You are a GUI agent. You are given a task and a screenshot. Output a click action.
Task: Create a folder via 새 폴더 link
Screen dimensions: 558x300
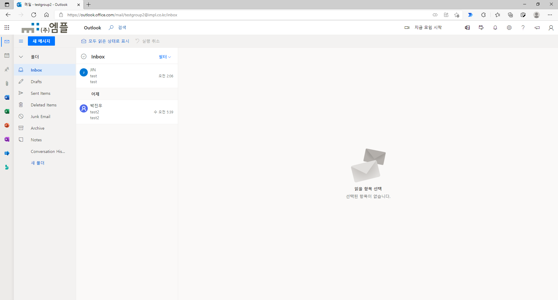(38, 163)
